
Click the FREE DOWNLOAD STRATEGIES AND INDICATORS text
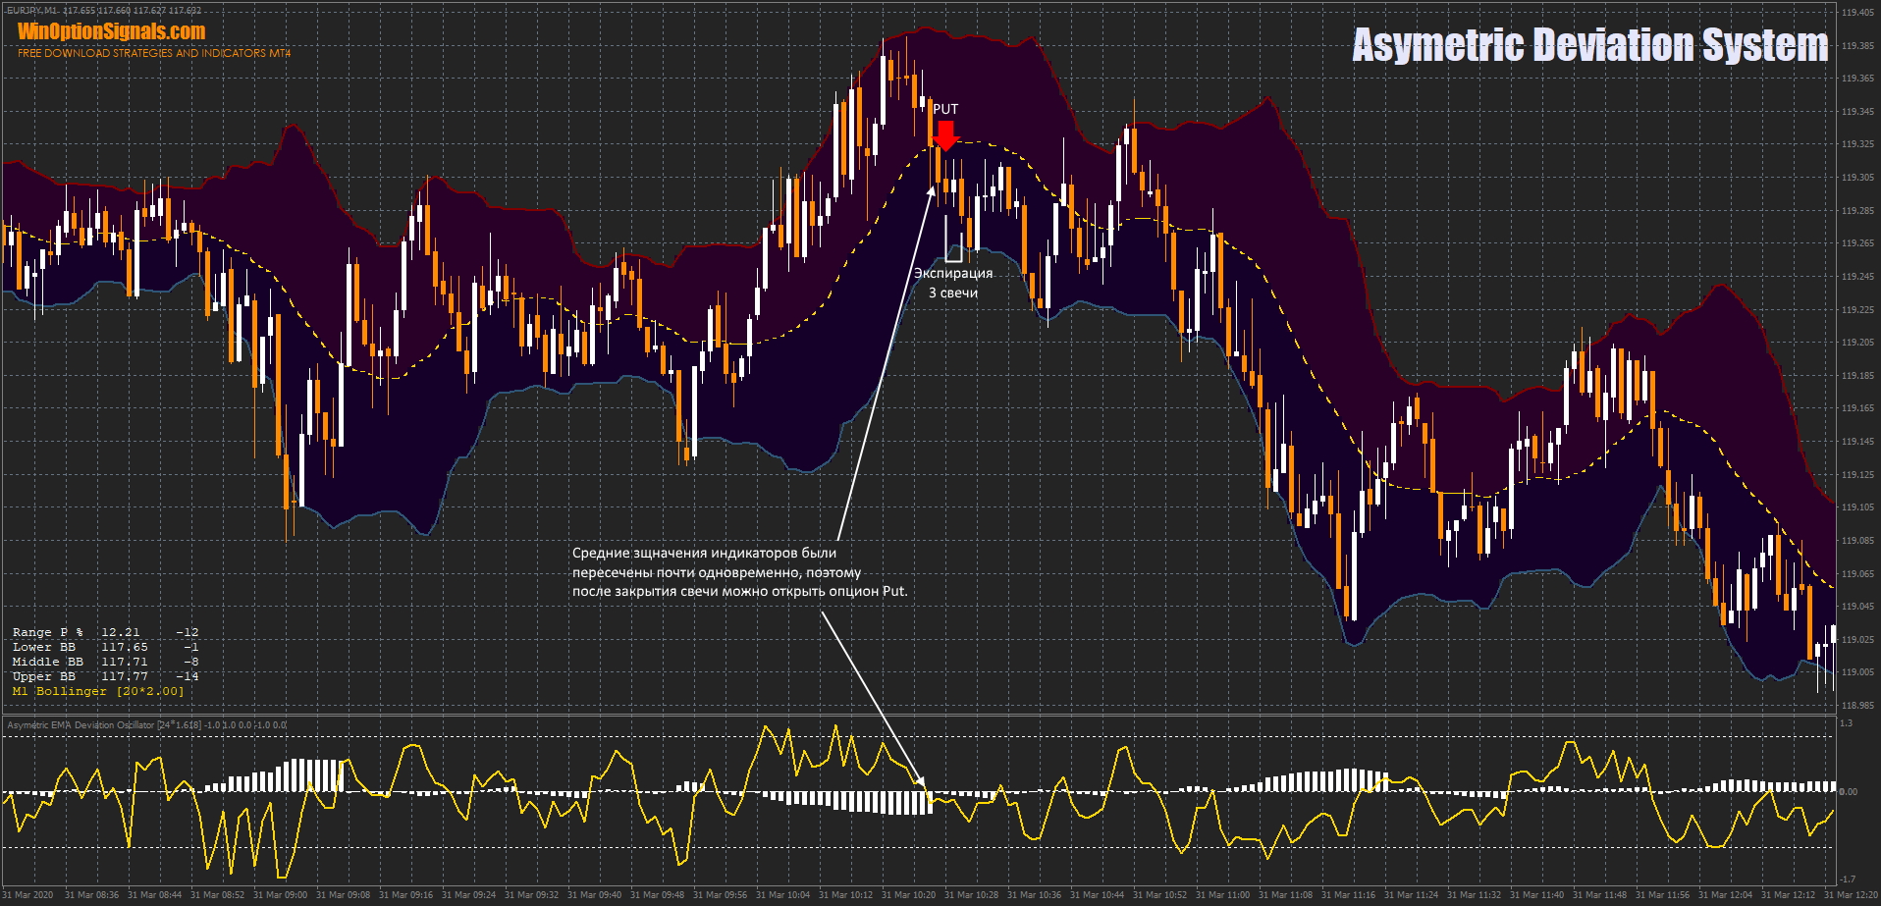pyautogui.click(x=154, y=53)
